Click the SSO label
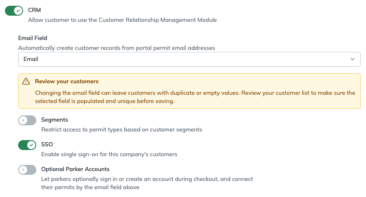Screen dimensions: 366x197 click(47, 145)
